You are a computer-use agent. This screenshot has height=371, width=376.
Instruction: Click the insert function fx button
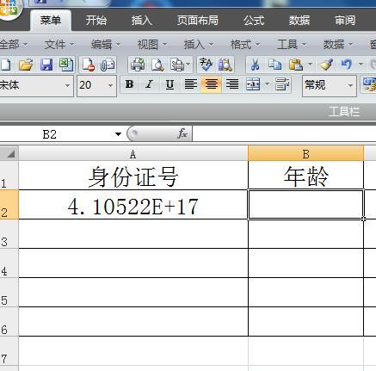[182, 133]
